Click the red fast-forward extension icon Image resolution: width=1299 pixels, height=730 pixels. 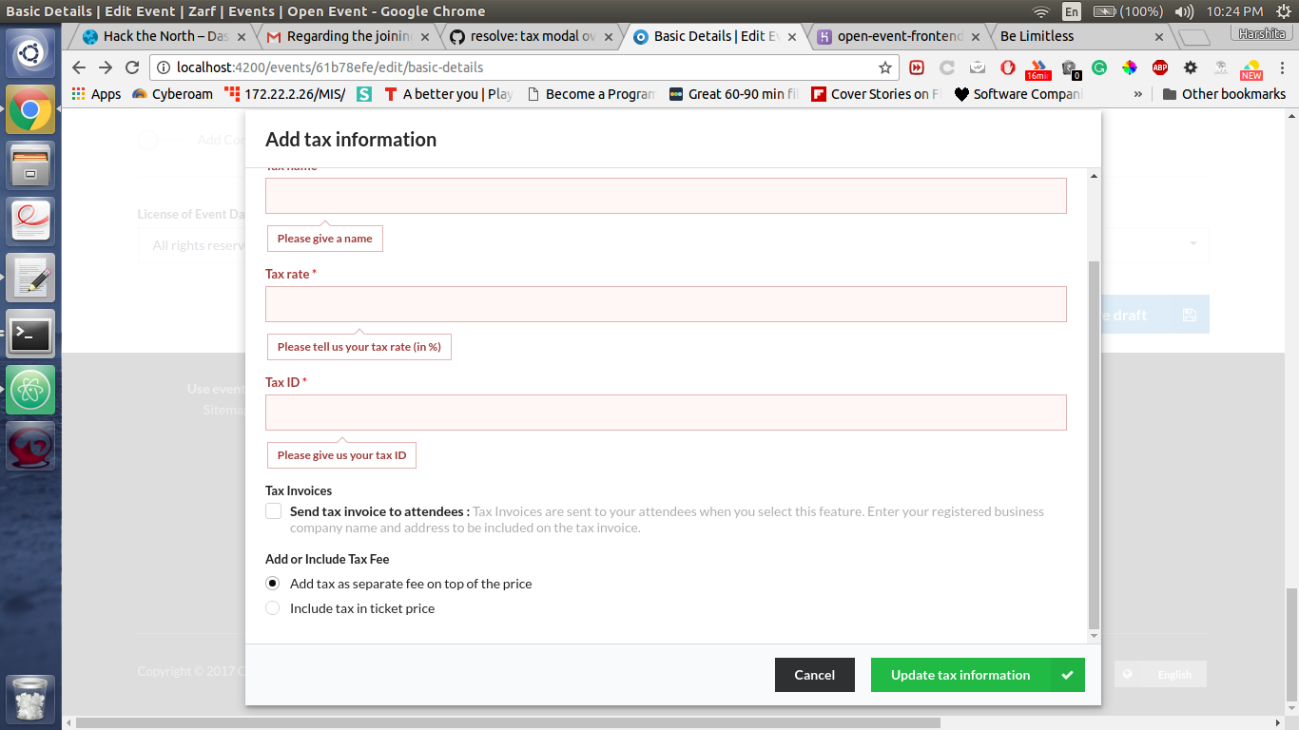917,67
